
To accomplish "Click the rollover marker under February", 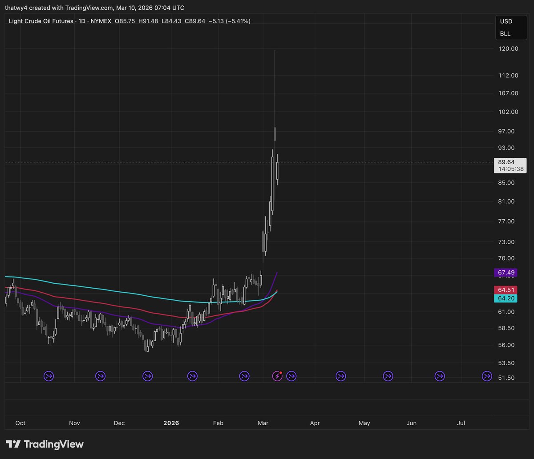I will click(x=244, y=376).
